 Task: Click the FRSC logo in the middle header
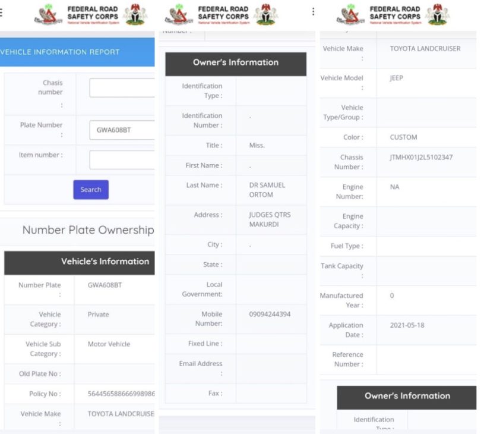(179, 15)
